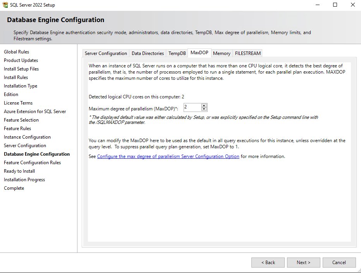361x273 pixels.
Task: Increase MaxDOP value with up arrow
Action: (204, 106)
